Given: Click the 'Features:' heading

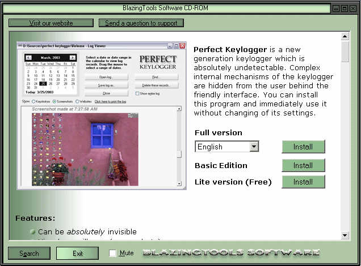Looking at the screenshot, I should tap(35, 218).
